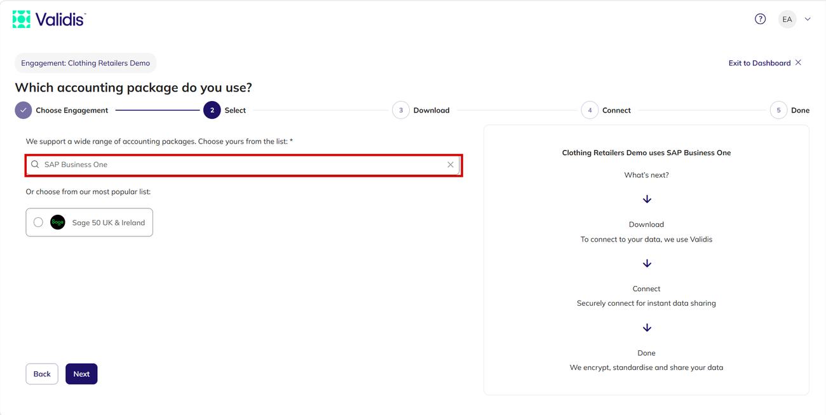826x415 pixels.
Task: Open step 3 Download in progress bar
Action: 421,110
